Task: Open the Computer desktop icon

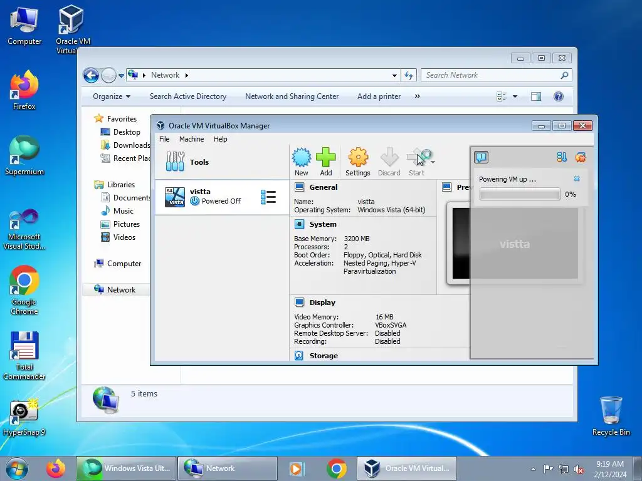Action: [x=24, y=26]
